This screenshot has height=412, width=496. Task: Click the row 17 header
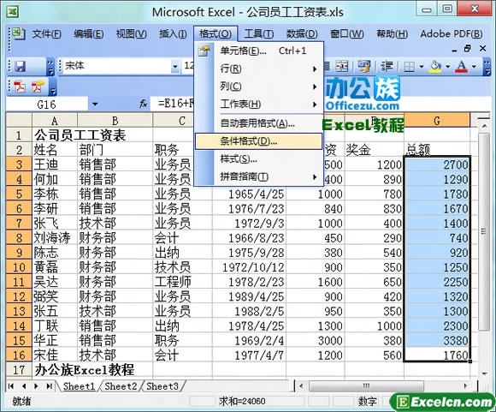(19, 370)
